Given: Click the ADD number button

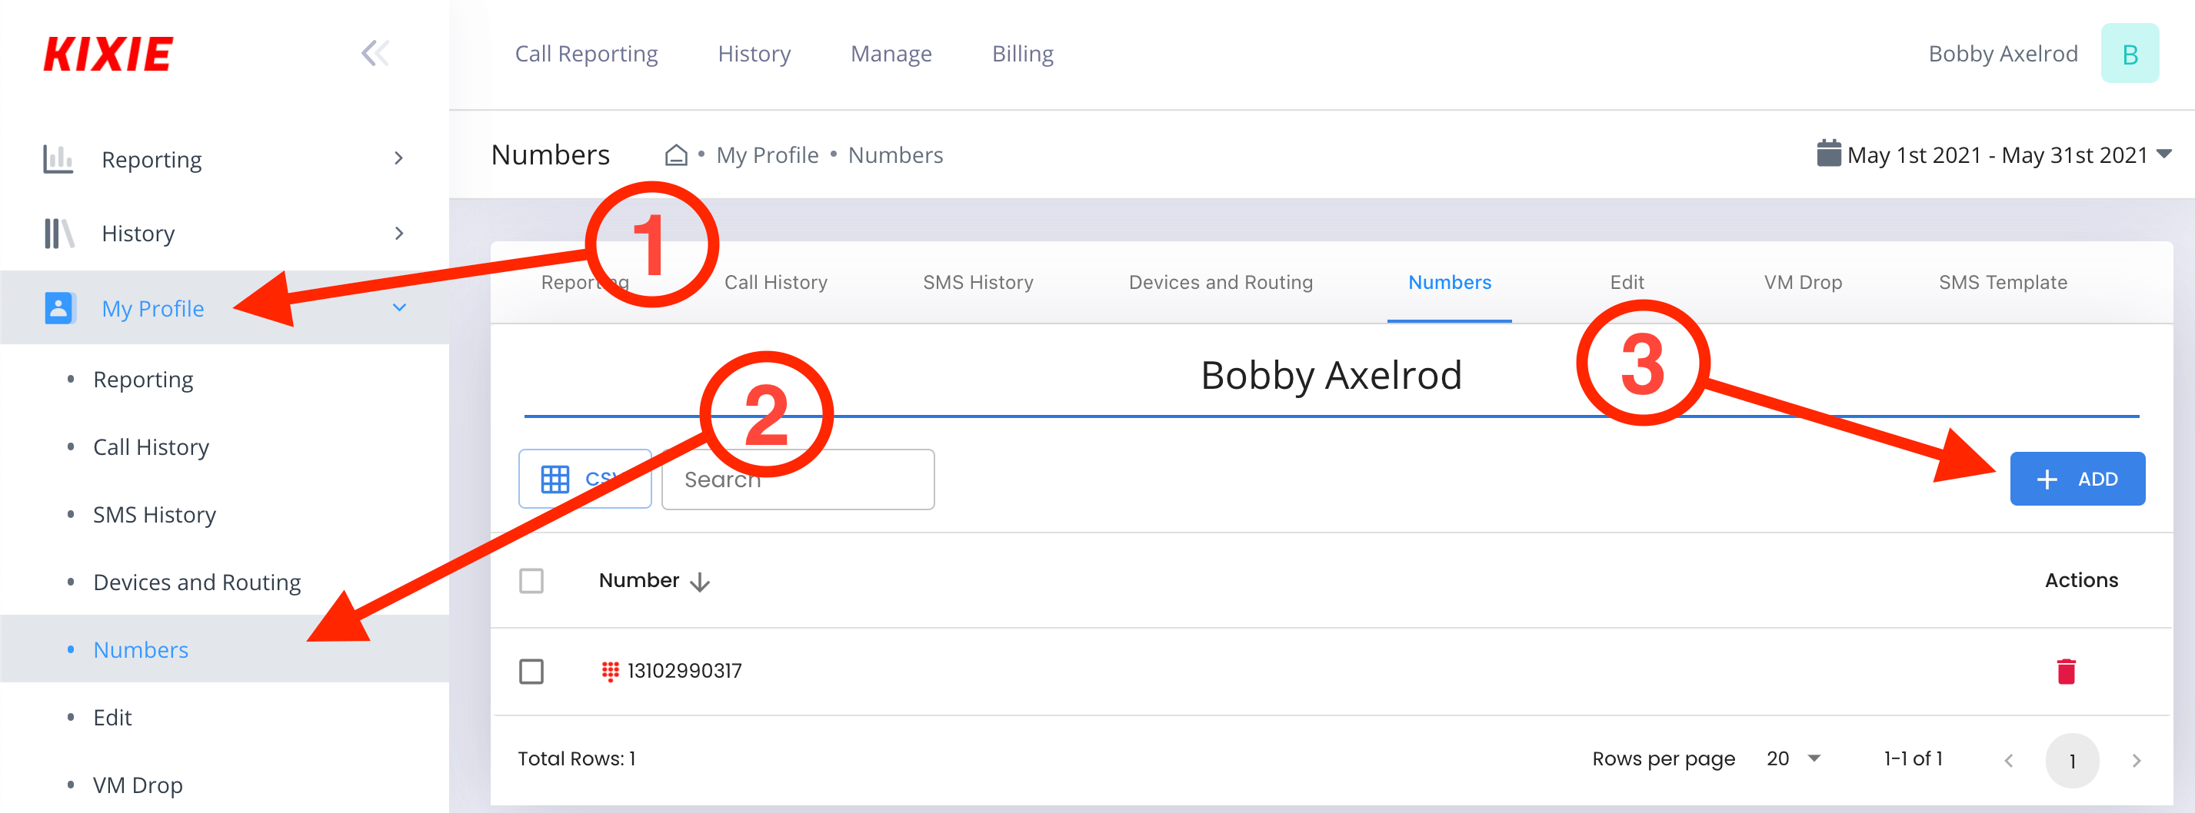Looking at the screenshot, I should pos(2077,480).
